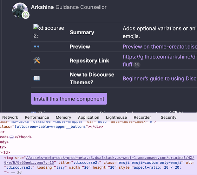Select the fullscreen-table-wrapper__buttons div line
The image size is (197, 175).
coord(52,127)
